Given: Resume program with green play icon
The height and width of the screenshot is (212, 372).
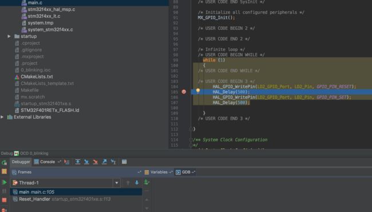Looking at the screenshot, I should click(x=4, y=182).
